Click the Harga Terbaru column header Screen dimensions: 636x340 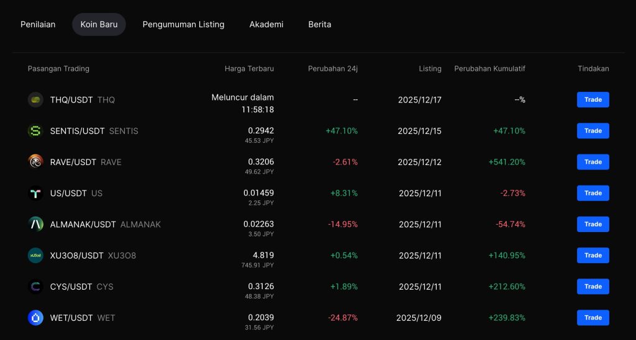coord(249,69)
